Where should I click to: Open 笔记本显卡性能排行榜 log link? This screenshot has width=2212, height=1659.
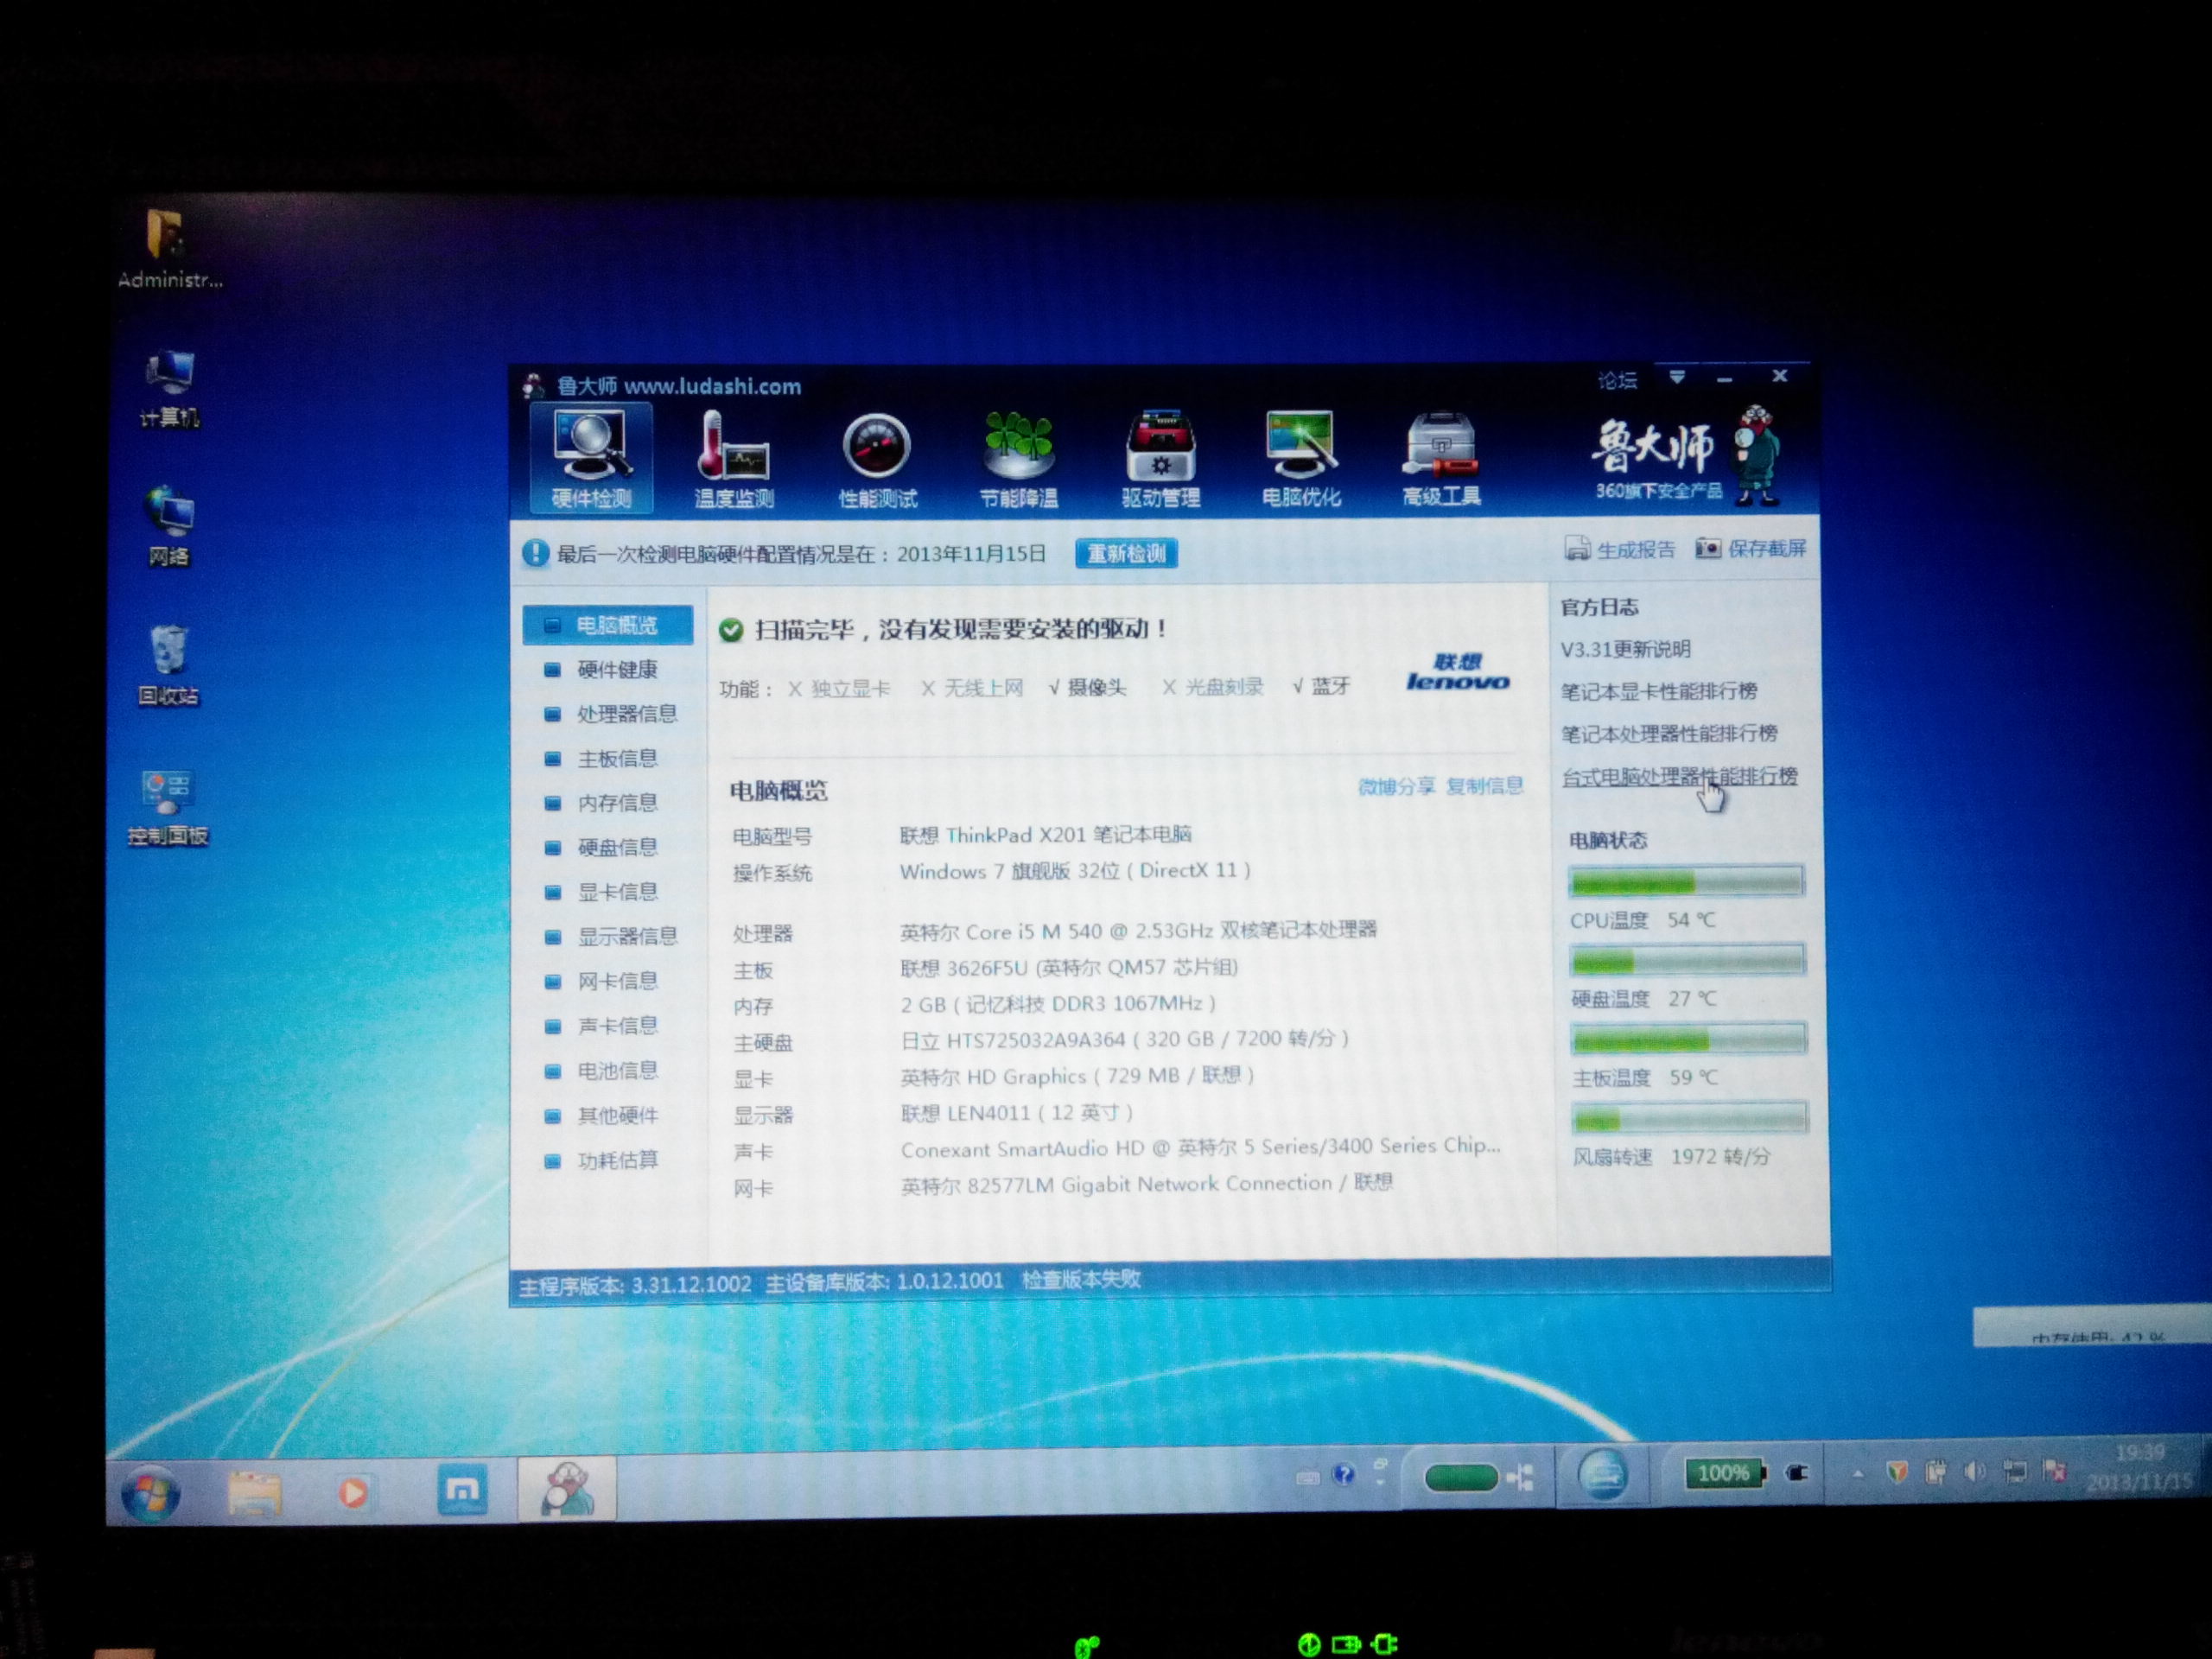[x=1658, y=691]
